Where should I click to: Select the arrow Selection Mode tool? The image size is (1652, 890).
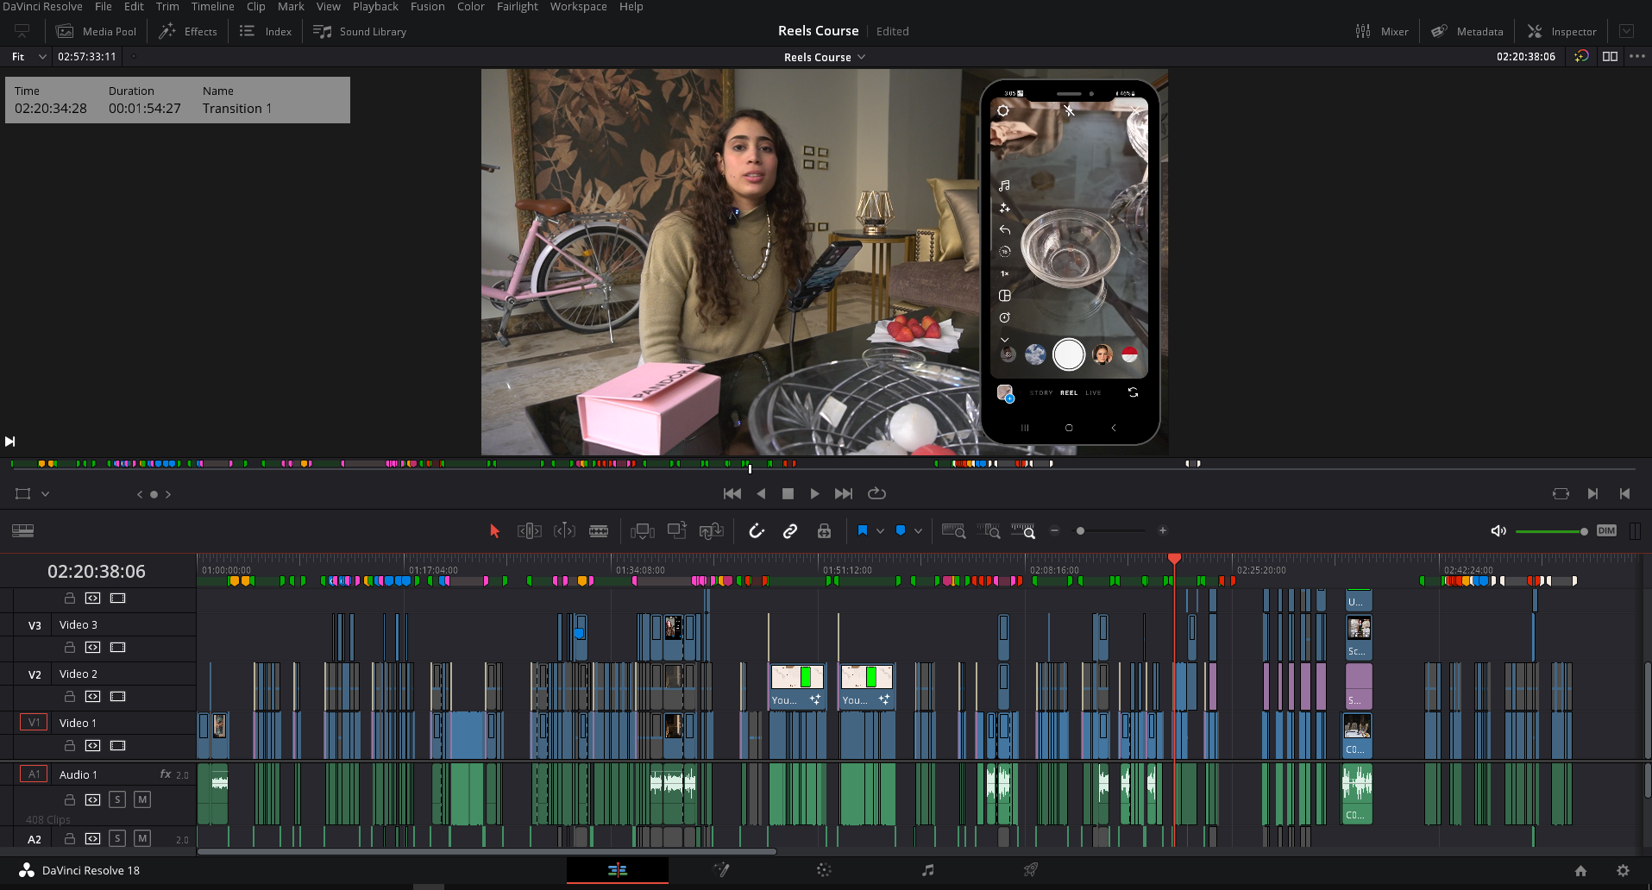point(494,531)
